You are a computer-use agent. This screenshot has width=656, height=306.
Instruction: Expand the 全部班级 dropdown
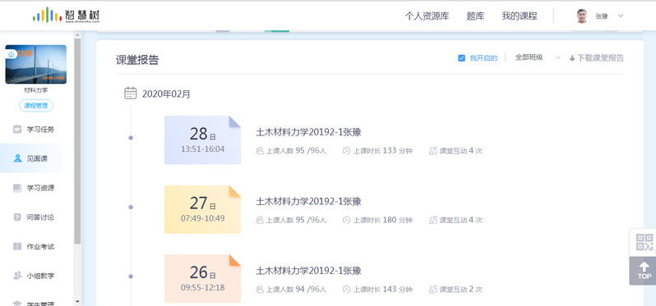(538, 57)
